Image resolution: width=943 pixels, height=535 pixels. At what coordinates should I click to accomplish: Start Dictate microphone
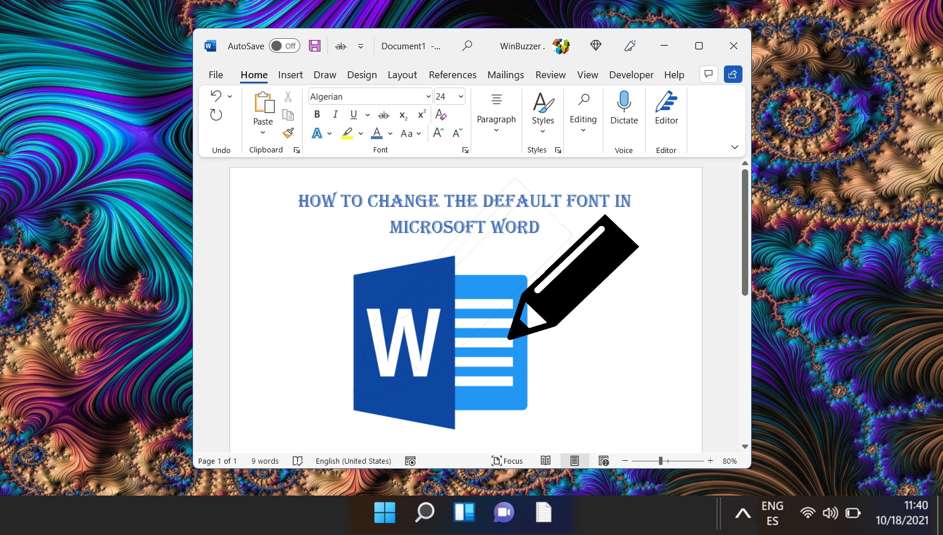coord(624,108)
